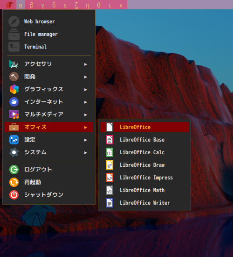Viewport: 233px width, 257px height.
Task: Switch to workspace γ
Action: [x=43, y=5]
